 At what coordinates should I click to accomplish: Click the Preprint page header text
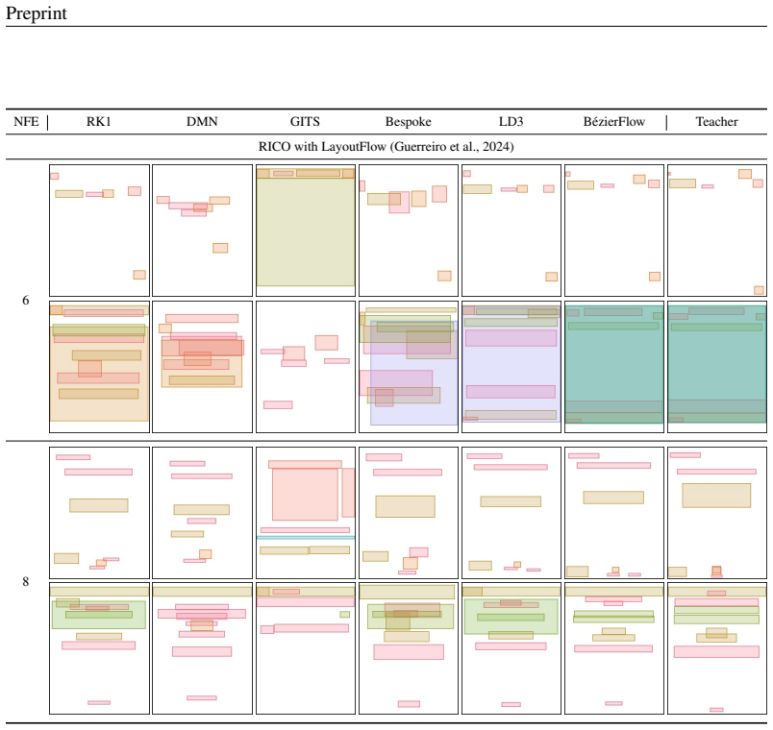36,13
